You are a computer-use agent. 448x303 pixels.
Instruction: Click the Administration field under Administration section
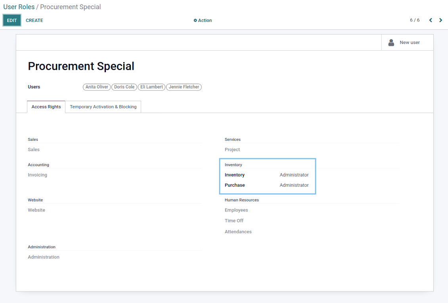(x=44, y=257)
